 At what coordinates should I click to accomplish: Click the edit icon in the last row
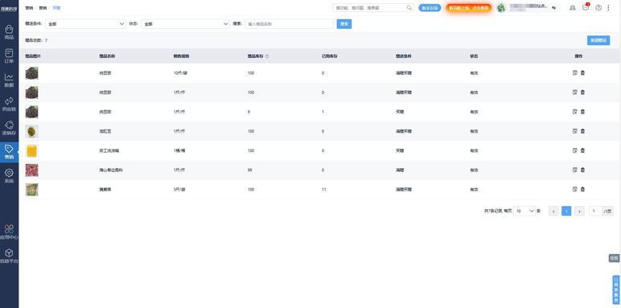[574, 189]
